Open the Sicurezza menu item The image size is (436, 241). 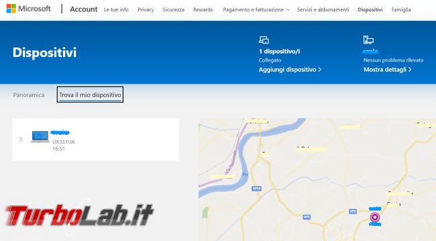pyautogui.click(x=174, y=10)
